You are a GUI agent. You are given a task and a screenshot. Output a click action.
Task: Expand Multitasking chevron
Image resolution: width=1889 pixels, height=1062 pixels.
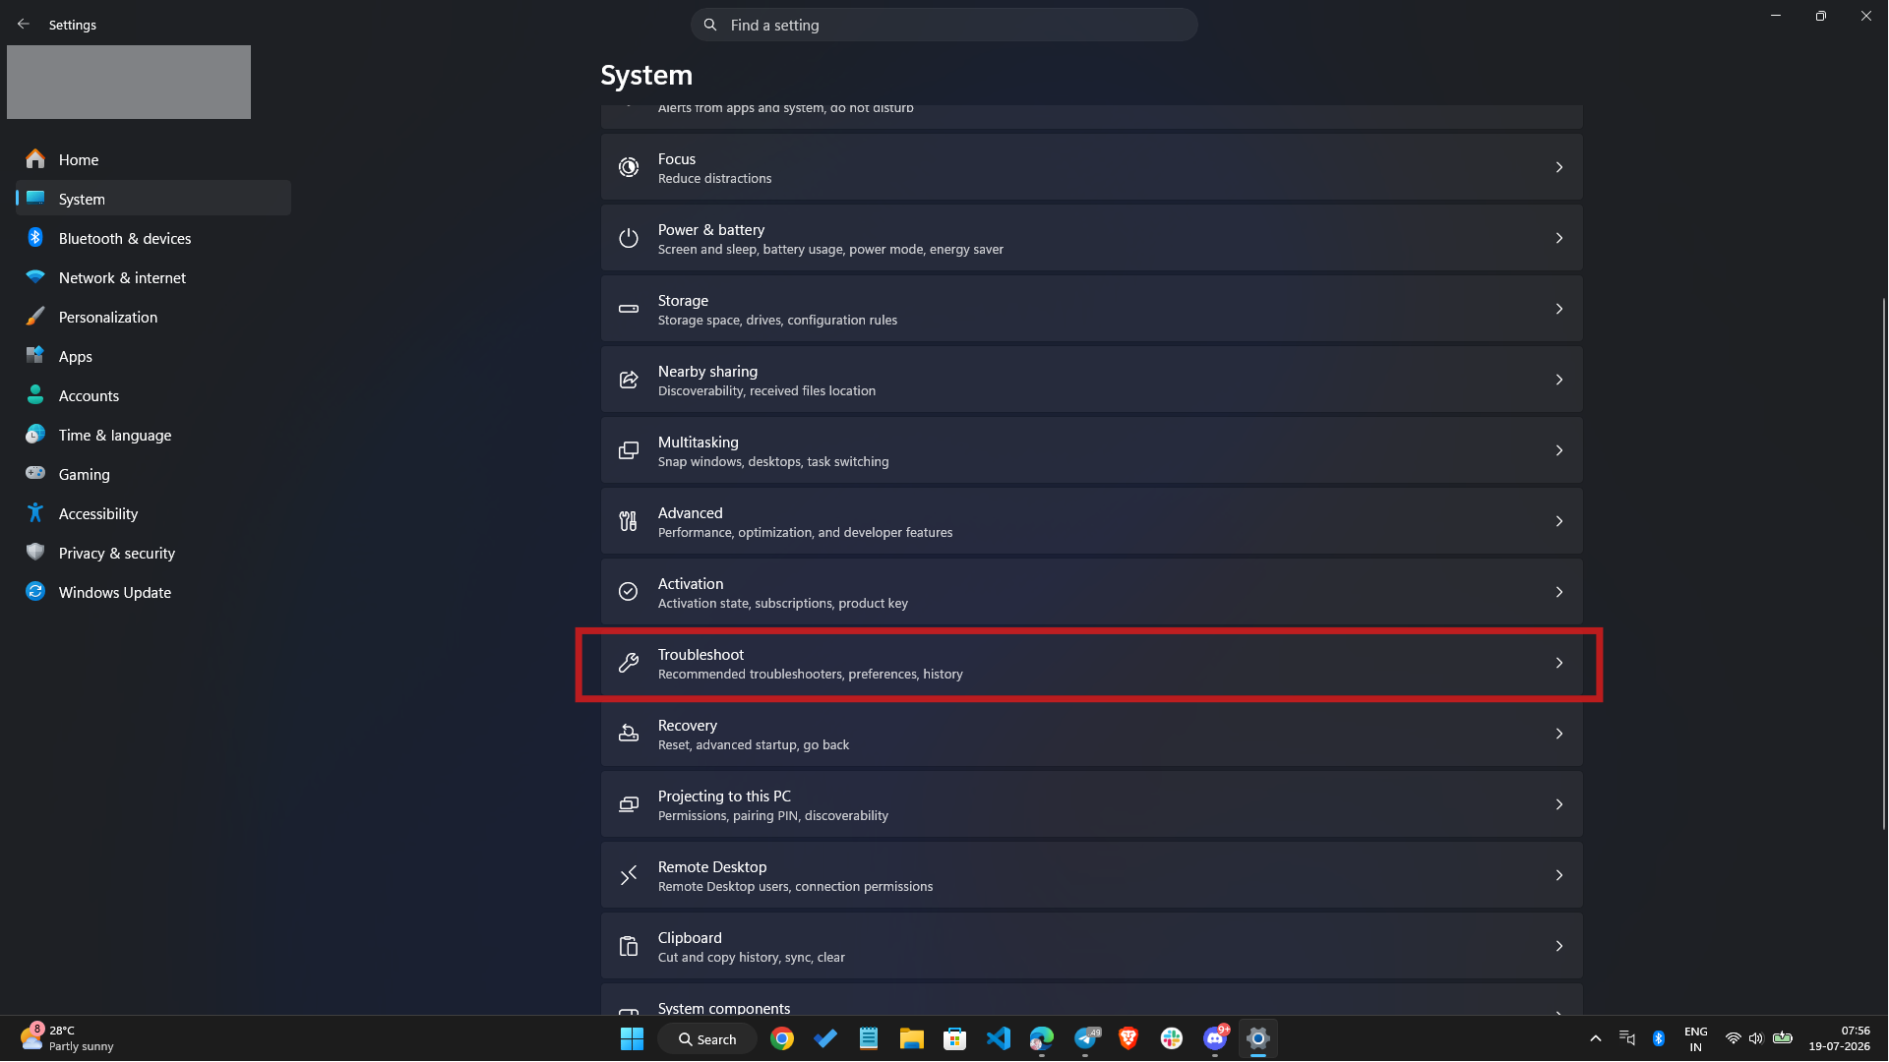pyautogui.click(x=1559, y=450)
